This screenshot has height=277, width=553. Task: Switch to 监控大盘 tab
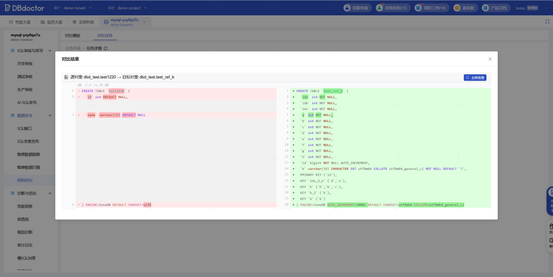point(52,22)
